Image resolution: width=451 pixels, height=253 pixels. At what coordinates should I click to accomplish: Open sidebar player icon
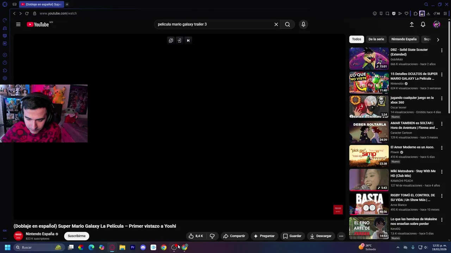coord(5,55)
